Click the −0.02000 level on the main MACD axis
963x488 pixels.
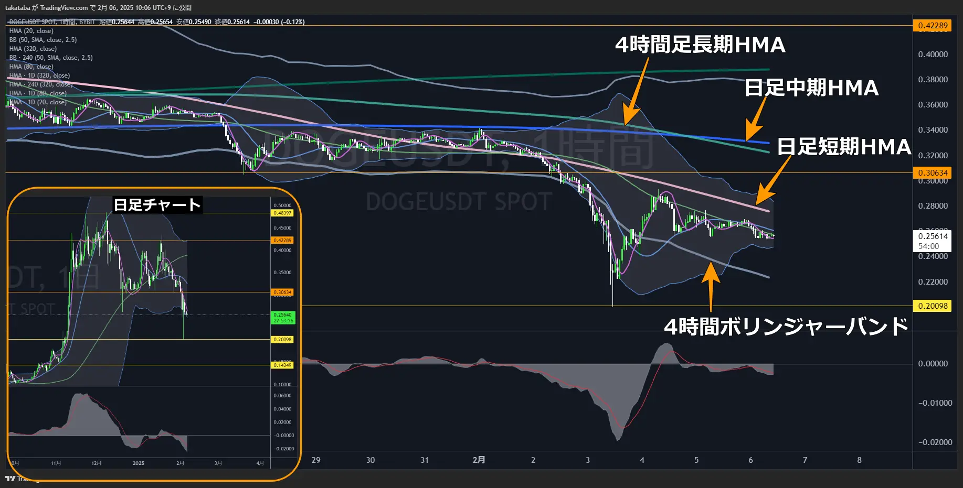click(935, 442)
